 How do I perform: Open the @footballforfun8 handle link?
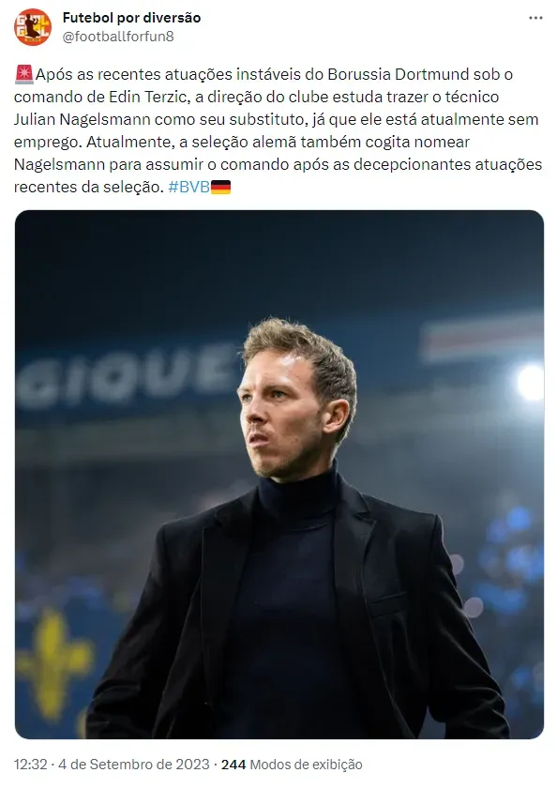[x=118, y=37]
